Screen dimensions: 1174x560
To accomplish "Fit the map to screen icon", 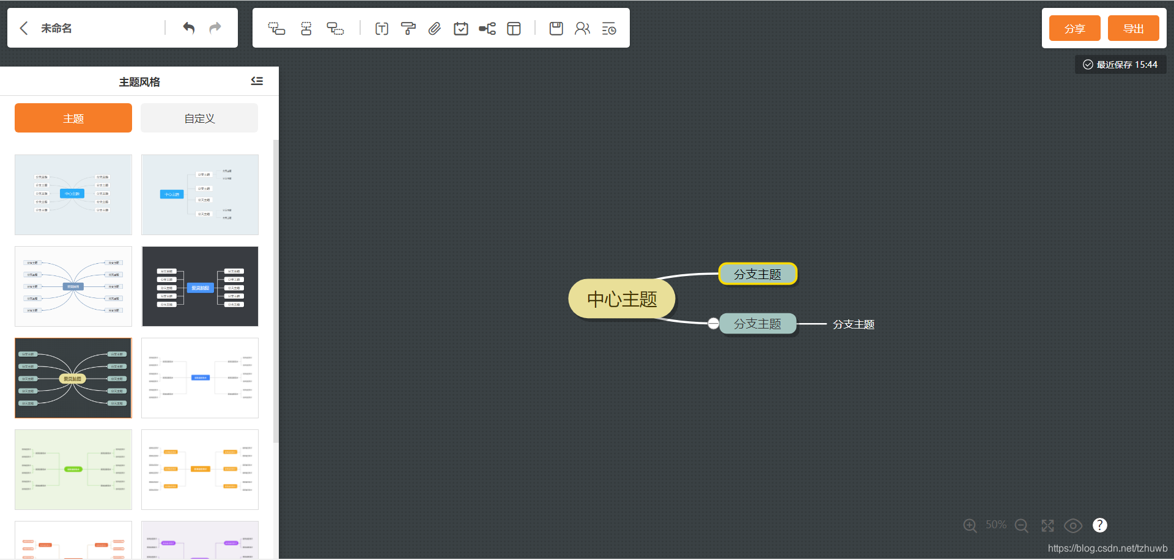I will click(1047, 525).
